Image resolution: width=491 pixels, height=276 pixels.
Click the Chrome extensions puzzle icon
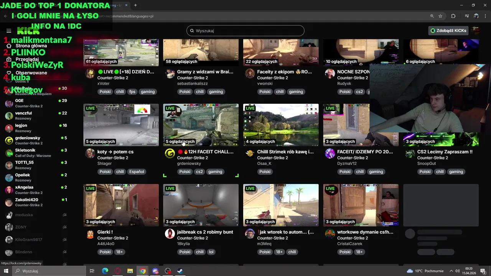[453, 16]
